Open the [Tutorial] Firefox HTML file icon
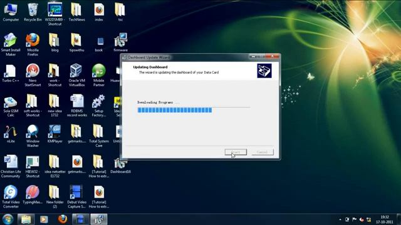 coord(99,197)
